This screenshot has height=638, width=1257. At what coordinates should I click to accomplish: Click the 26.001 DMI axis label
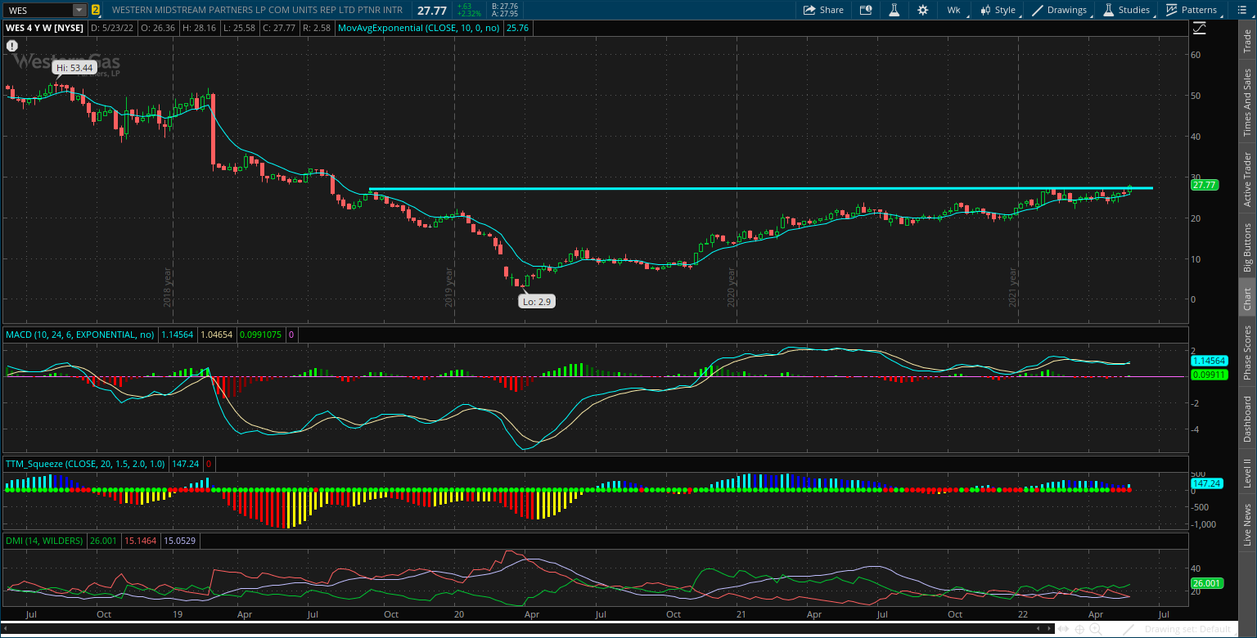tap(1207, 583)
